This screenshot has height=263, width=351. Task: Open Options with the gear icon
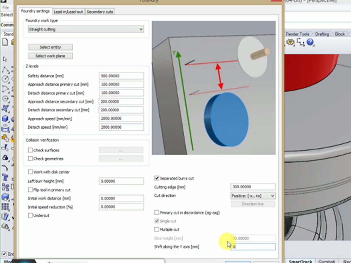pyautogui.click(x=290, y=42)
